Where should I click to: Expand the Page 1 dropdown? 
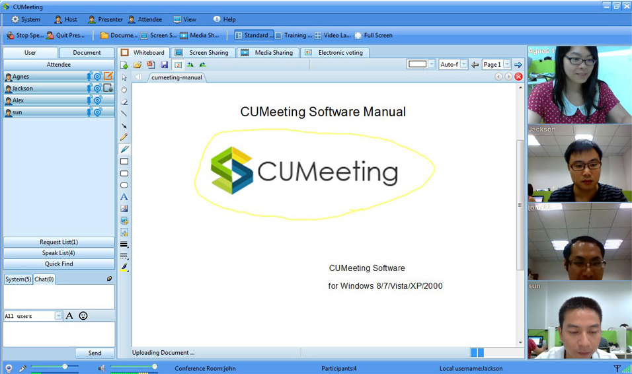click(x=507, y=65)
